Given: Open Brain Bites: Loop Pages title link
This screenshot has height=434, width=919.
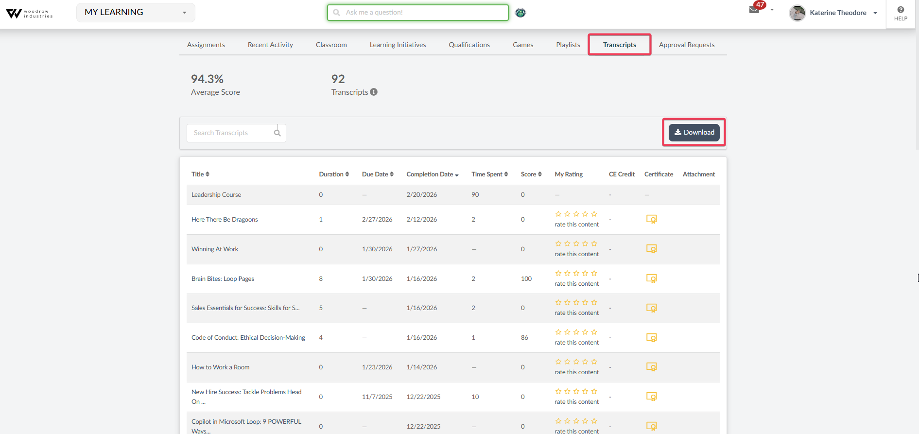Looking at the screenshot, I should point(223,278).
